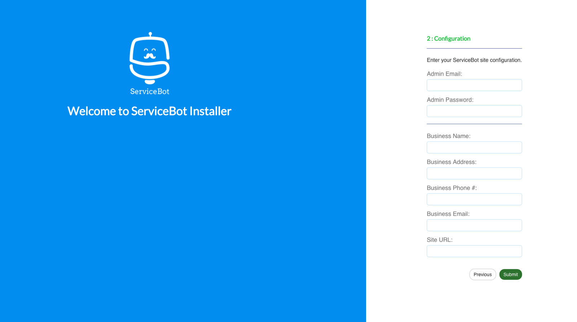Focus the Admin Password input field

[x=474, y=111]
